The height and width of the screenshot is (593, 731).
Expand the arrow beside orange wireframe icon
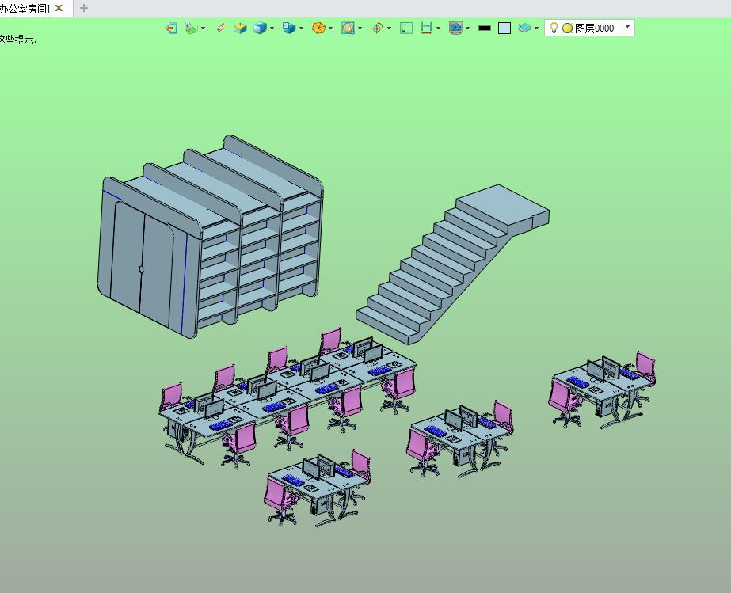(330, 28)
